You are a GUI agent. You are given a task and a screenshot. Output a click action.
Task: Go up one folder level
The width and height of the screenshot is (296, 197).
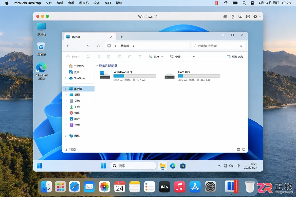click(88, 46)
